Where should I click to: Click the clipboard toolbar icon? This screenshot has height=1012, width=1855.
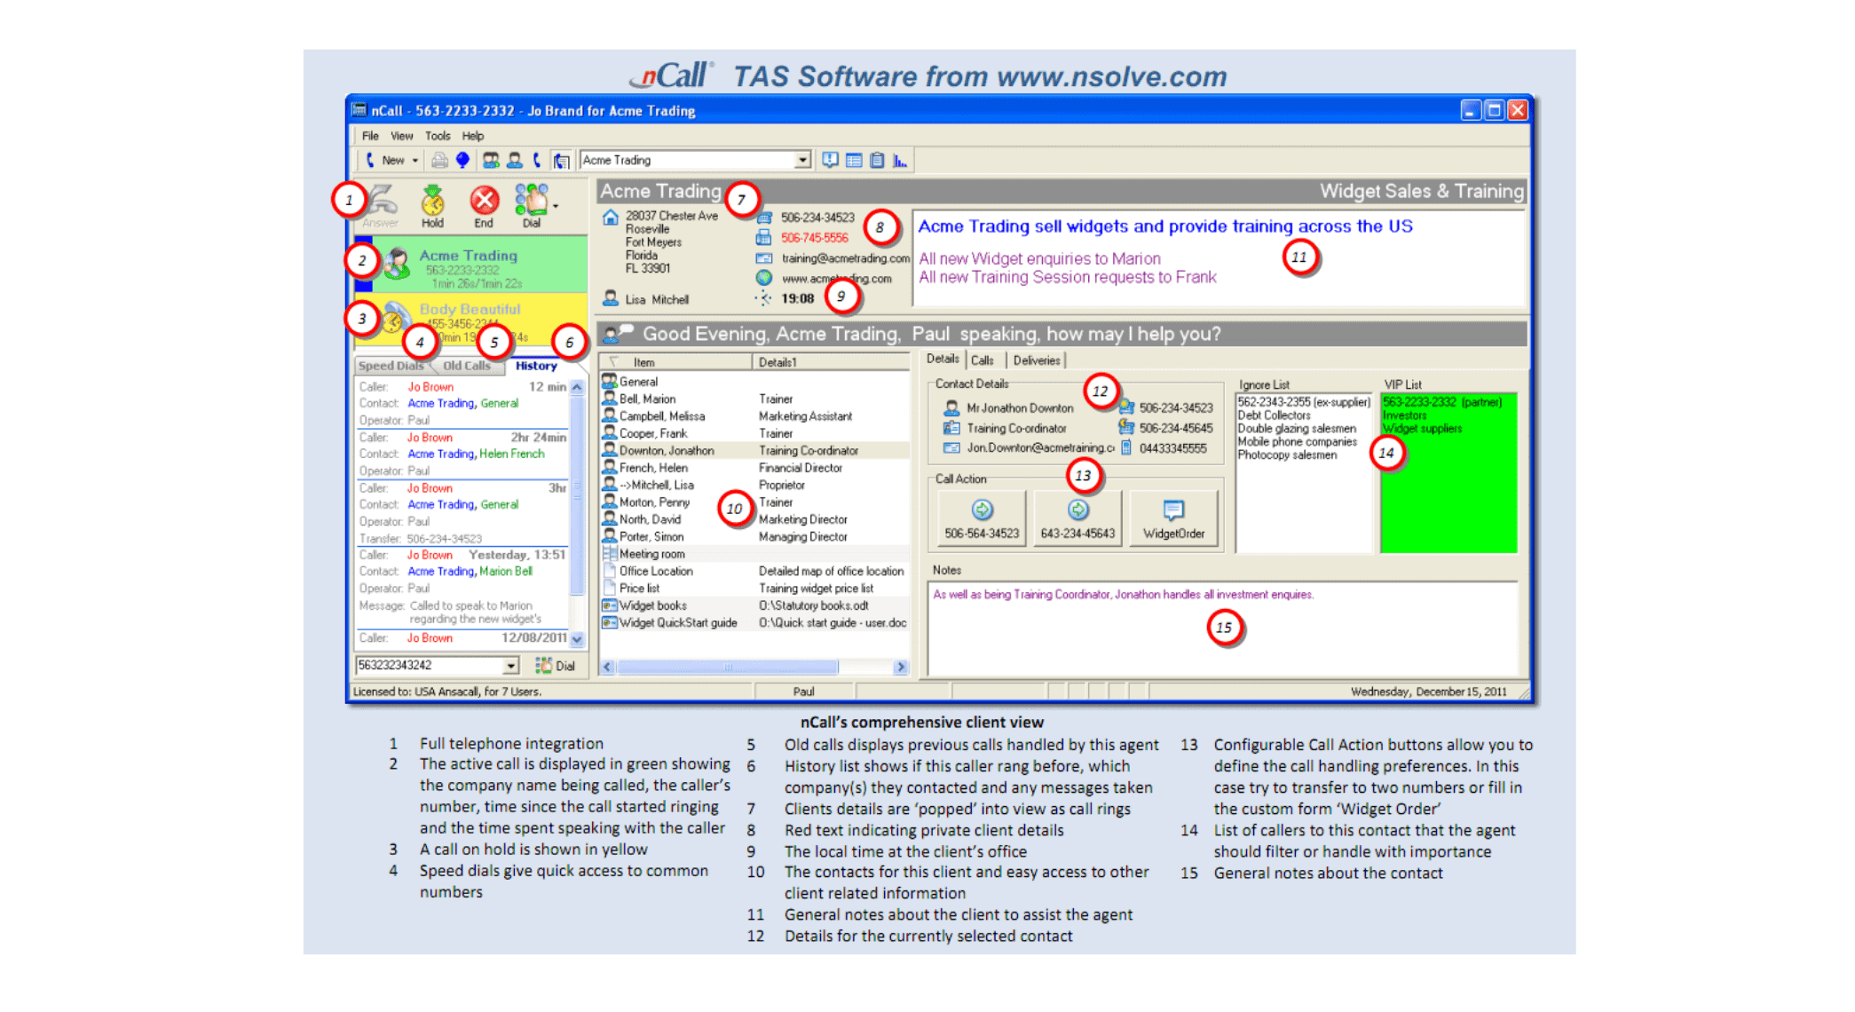[877, 161]
